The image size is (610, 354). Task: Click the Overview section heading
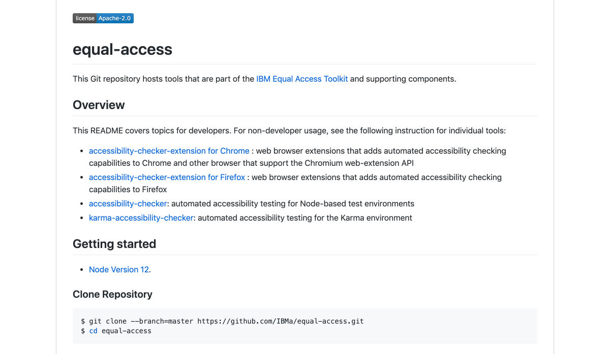click(x=99, y=105)
